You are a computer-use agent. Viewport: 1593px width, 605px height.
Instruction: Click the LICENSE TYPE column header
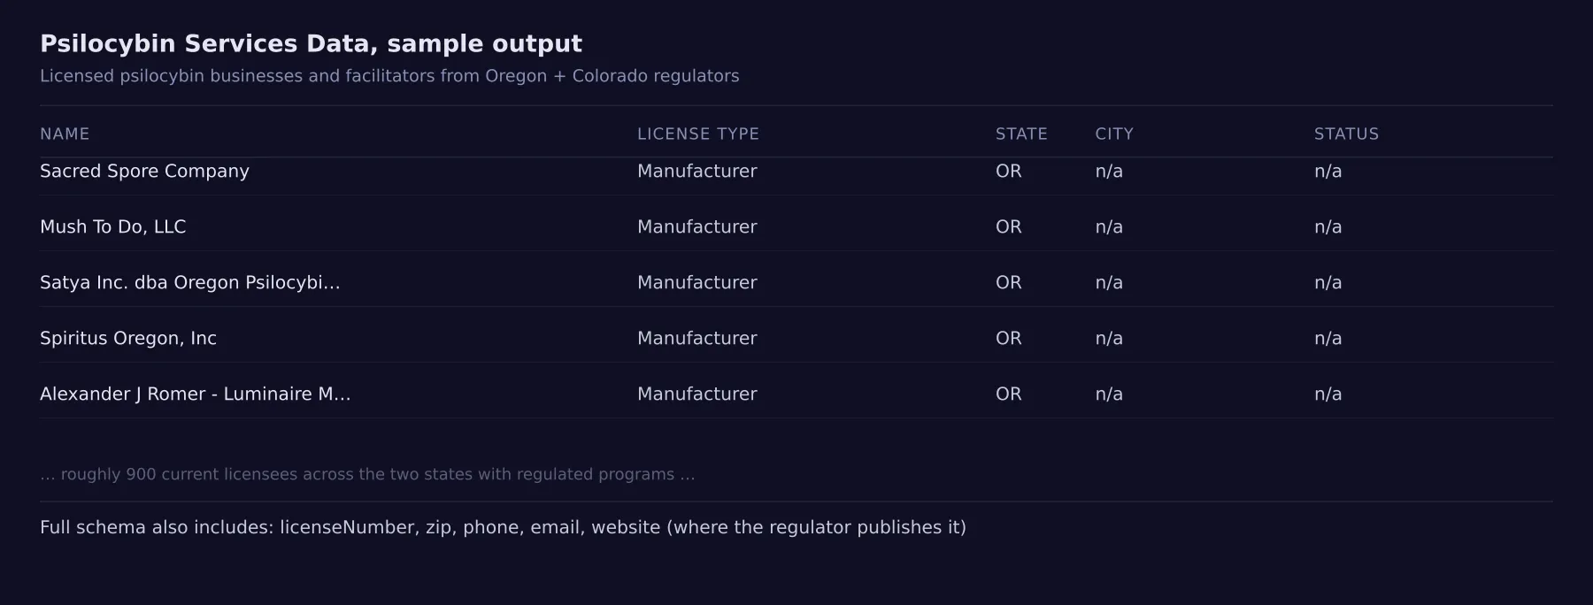coord(698,134)
